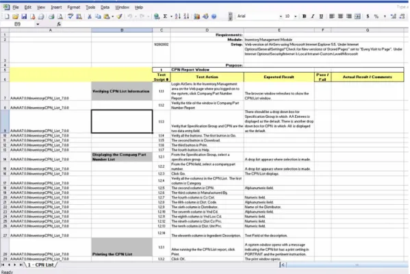Activate the Format Painter brush

tap(120, 16)
